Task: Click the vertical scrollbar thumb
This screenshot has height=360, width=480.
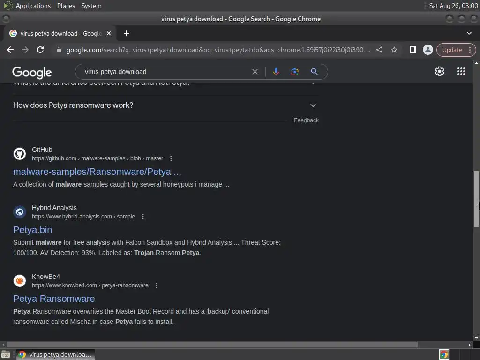Action: (476, 199)
